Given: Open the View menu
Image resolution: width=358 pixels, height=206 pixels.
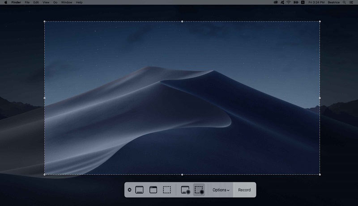Looking at the screenshot, I should click(46, 2).
